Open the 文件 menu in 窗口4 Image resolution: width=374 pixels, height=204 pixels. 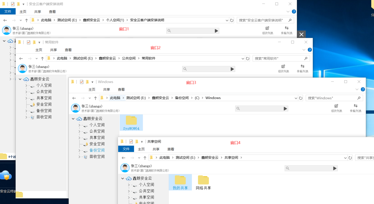(x=126, y=149)
